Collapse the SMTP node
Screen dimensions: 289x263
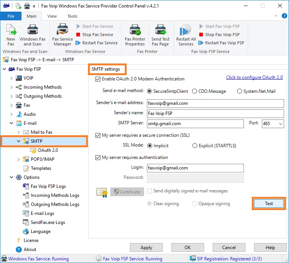click(x=19, y=141)
